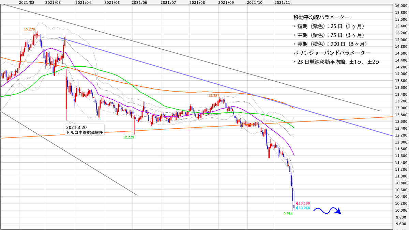409x230 pixels.
Task: Click the green 12.229 low label
Action: (x=128, y=137)
